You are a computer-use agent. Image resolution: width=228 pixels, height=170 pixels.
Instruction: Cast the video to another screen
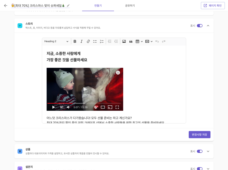(x=110, y=107)
